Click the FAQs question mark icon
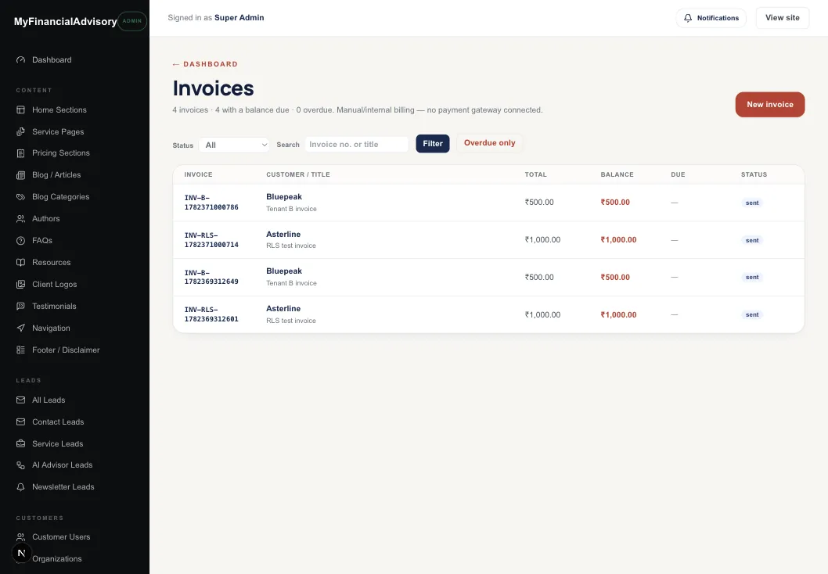Screen dimensions: 828x574 [20, 241]
